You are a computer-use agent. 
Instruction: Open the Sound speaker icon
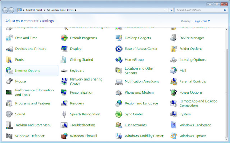9,114
